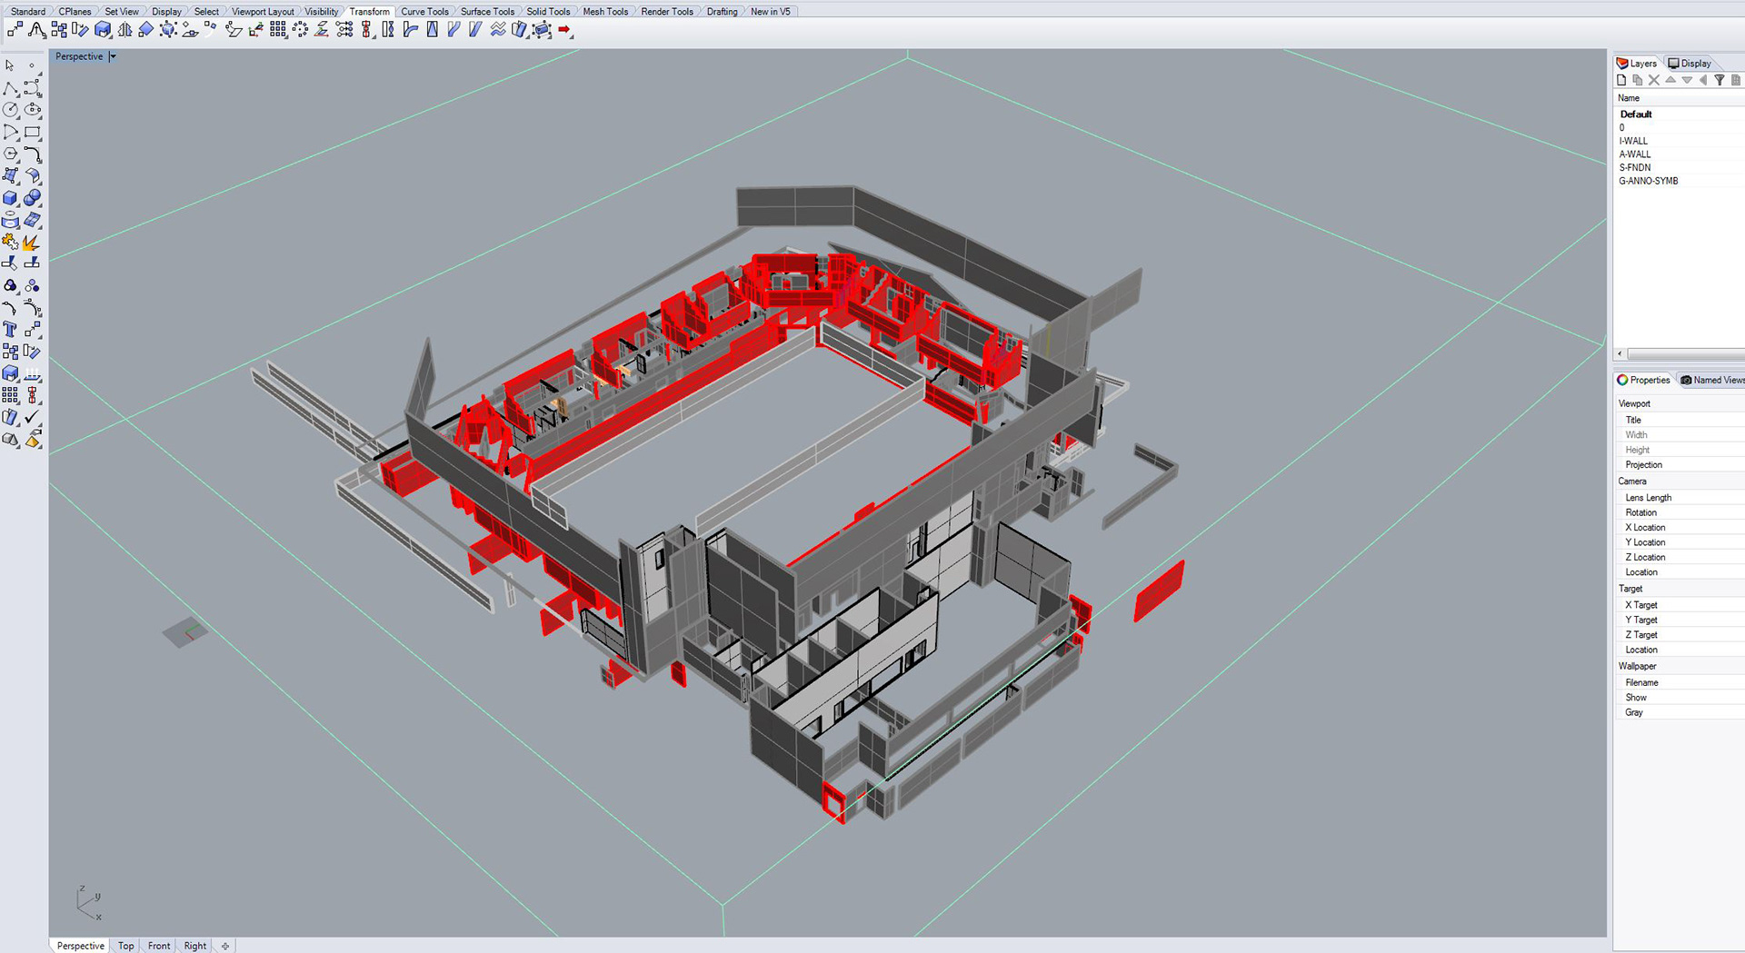Switch to the Display panel tab
This screenshot has height=953, width=1745.
pos(1690,64)
